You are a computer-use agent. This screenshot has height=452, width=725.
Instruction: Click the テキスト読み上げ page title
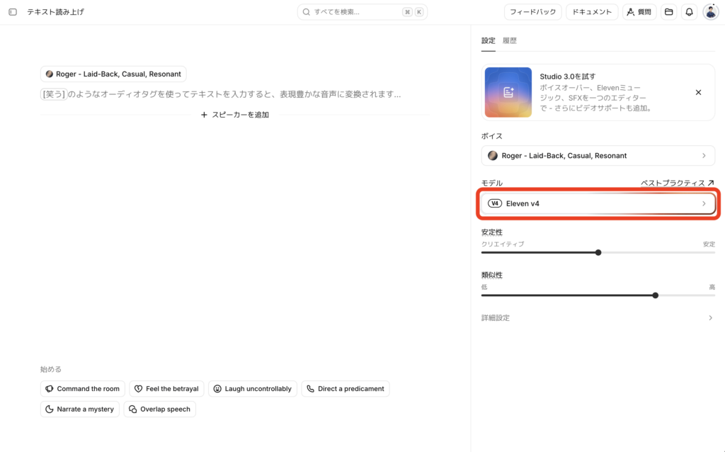click(x=55, y=12)
